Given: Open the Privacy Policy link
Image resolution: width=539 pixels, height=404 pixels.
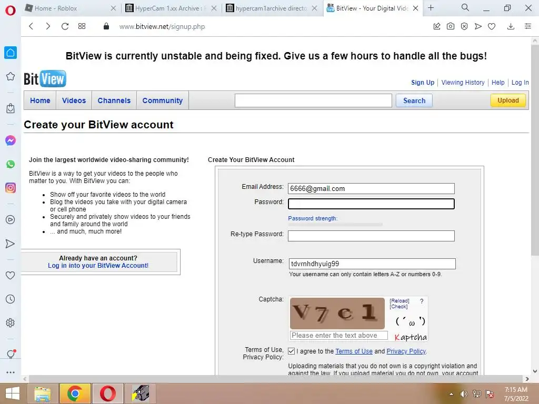Looking at the screenshot, I should pos(406,351).
